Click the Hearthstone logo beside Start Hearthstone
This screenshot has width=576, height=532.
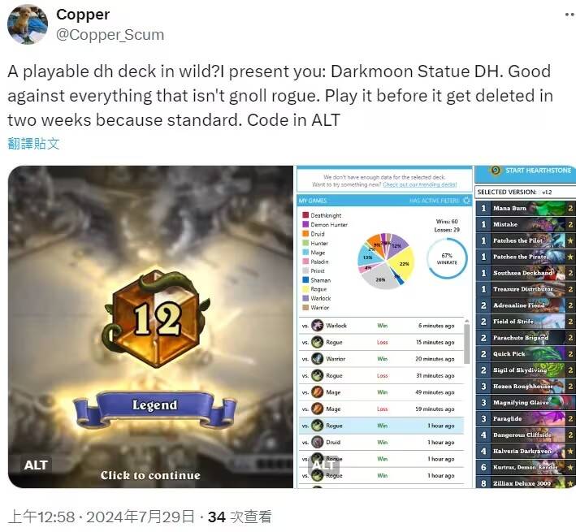click(496, 171)
